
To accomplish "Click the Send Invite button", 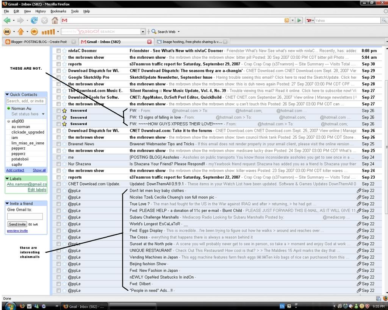I will click(17, 224).
